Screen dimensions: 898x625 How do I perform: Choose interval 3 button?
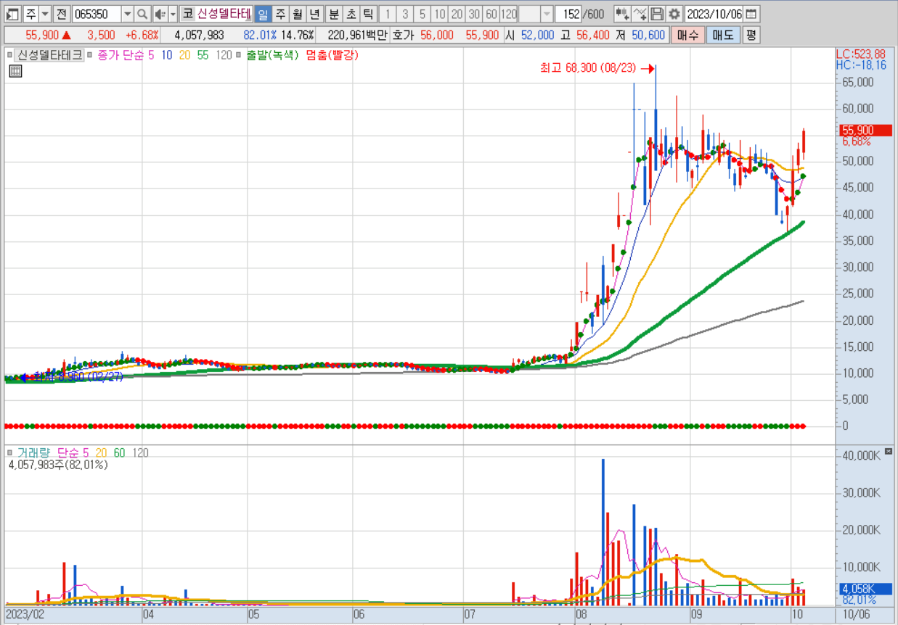click(405, 14)
